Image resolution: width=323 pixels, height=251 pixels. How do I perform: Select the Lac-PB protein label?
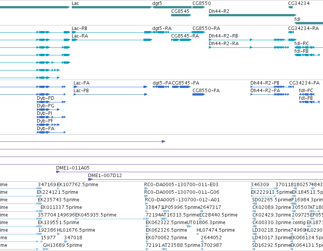pyautogui.click(x=81, y=91)
